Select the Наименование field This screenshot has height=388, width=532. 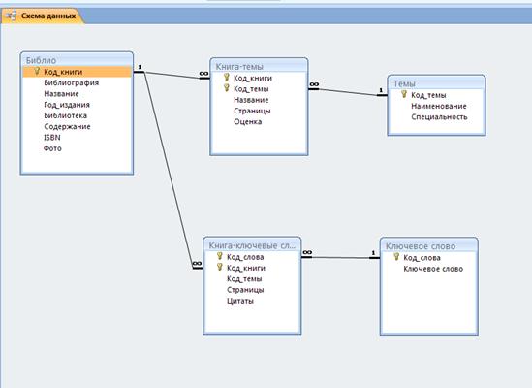[x=439, y=106]
